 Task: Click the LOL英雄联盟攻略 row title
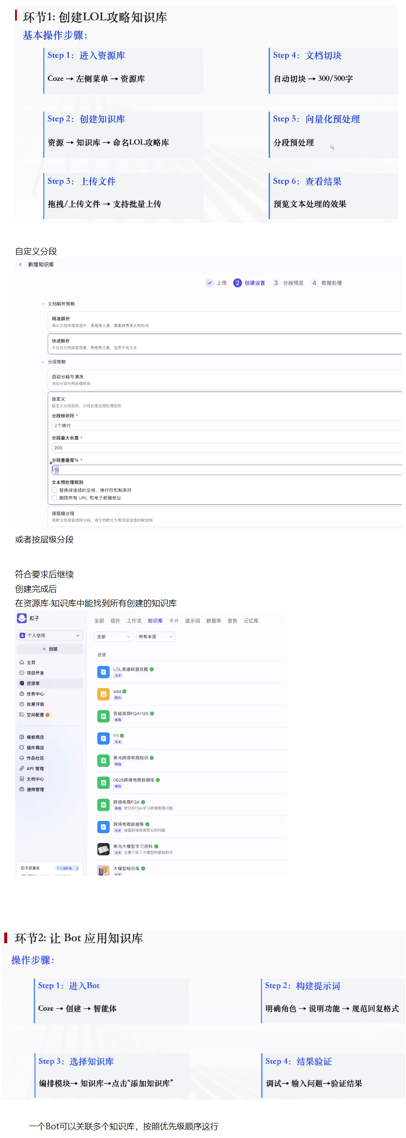[131, 669]
